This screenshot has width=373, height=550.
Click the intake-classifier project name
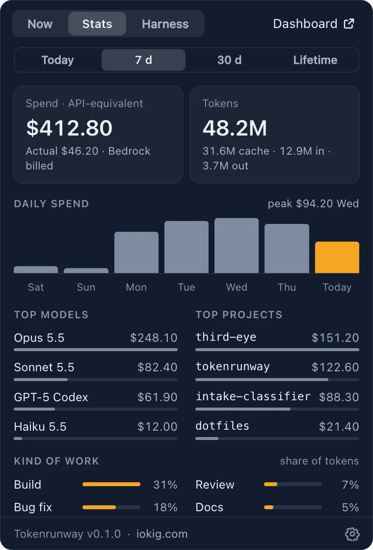click(x=253, y=396)
